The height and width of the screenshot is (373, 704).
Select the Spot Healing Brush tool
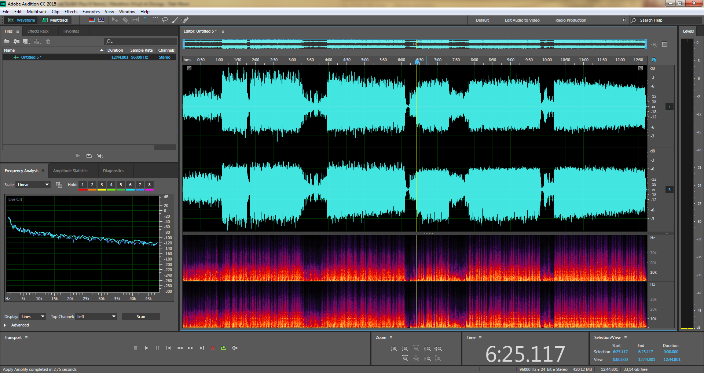point(185,20)
